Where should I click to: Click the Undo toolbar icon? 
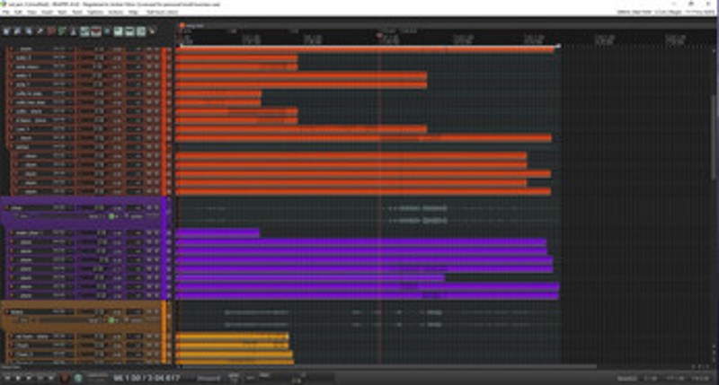pyautogui.click(x=51, y=31)
